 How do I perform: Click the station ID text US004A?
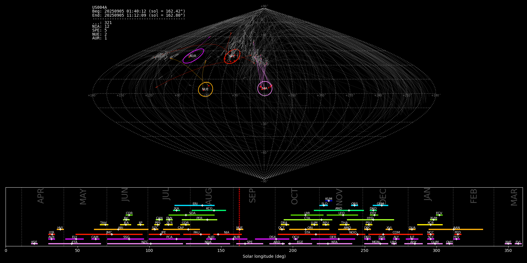(x=100, y=8)
